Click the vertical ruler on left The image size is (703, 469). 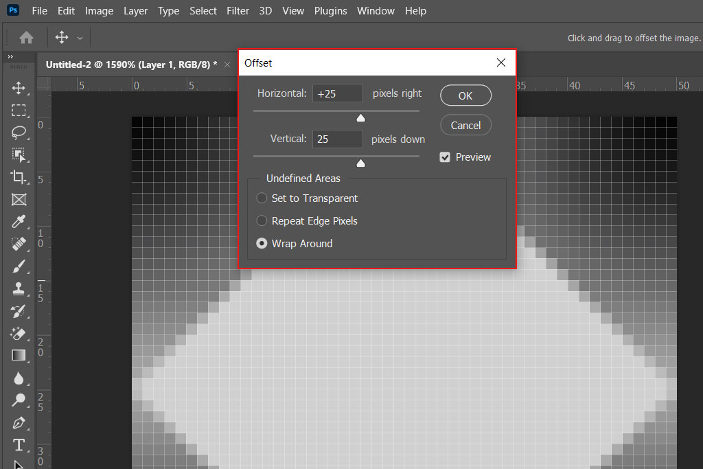(44, 279)
